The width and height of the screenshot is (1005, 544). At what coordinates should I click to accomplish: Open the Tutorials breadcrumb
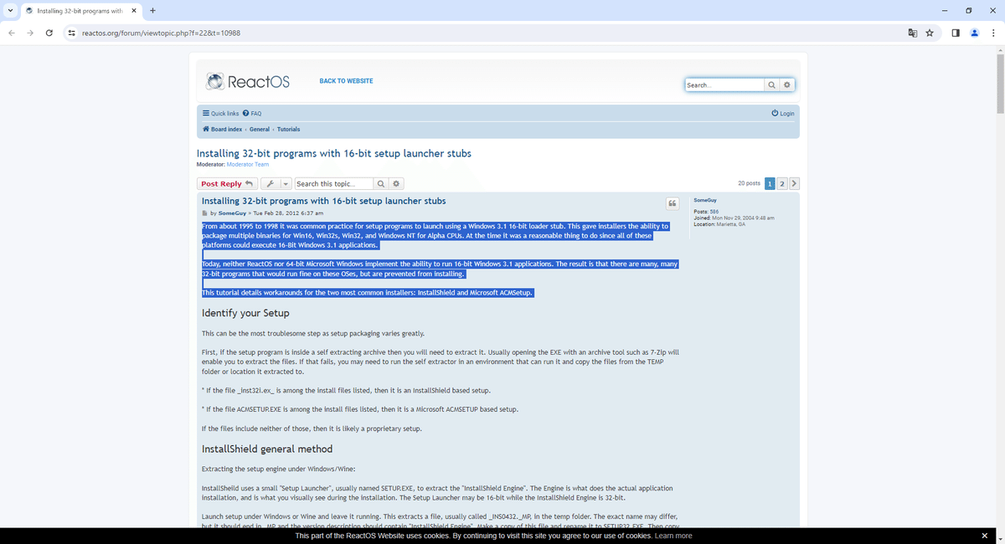(x=288, y=129)
